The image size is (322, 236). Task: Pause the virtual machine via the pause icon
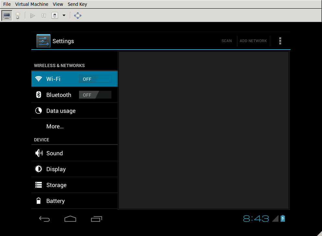43,15
